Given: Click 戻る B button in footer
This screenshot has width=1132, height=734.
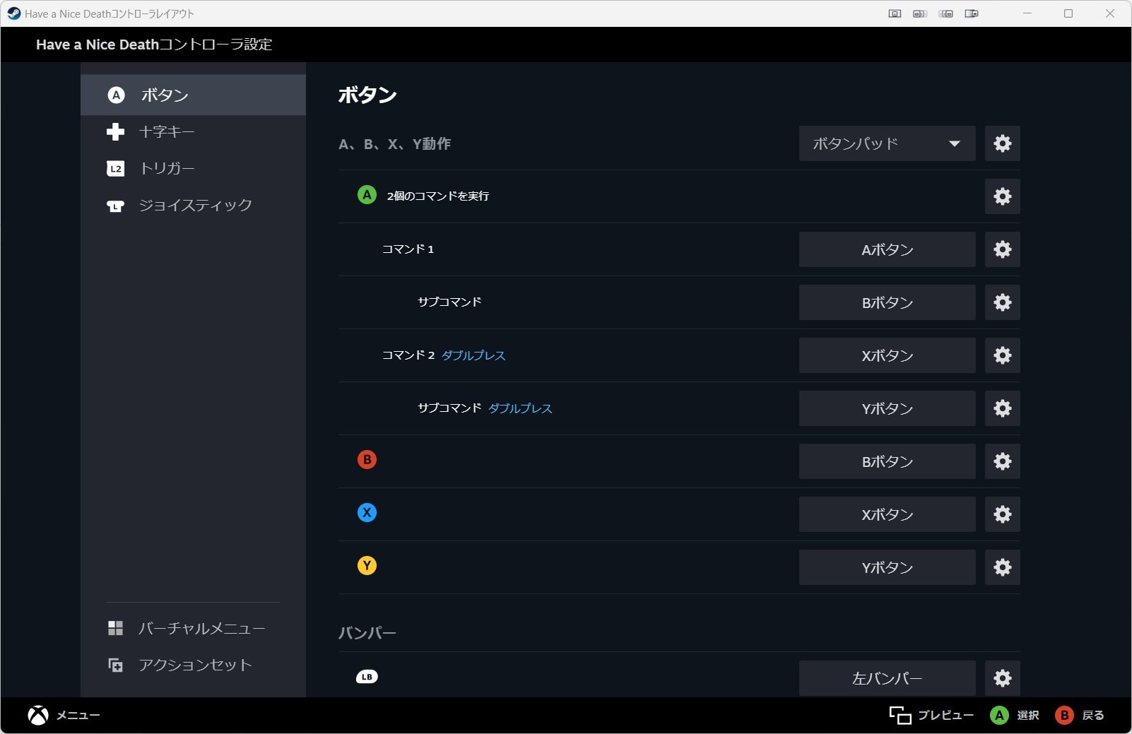Looking at the screenshot, I should click(1079, 716).
